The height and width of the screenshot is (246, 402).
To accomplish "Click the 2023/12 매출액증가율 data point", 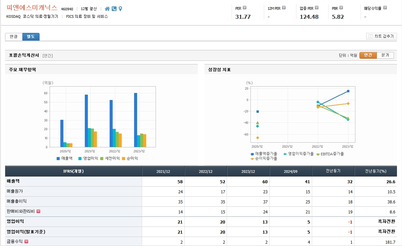I will pyautogui.click(x=348, y=91).
